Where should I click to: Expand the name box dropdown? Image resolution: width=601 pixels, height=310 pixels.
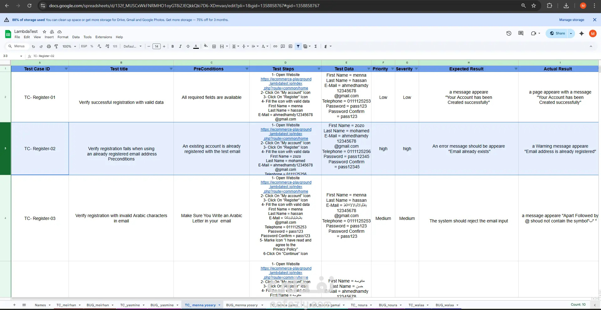(21, 56)
